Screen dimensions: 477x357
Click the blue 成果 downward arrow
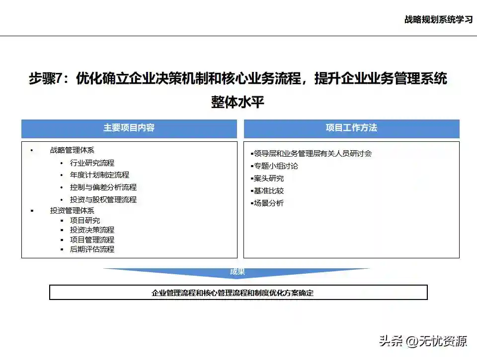[237, 273]
